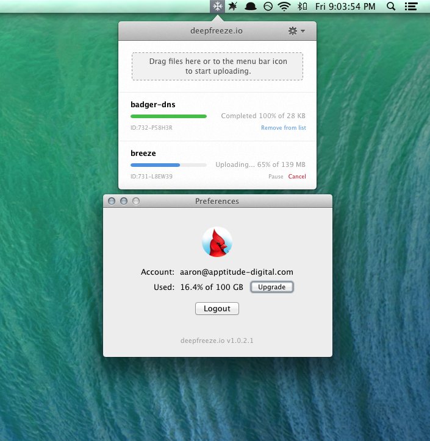
Task: Click the clock showing Fri 9:03:54 PM
Action: pyautogui.click(x=345, y=7)
